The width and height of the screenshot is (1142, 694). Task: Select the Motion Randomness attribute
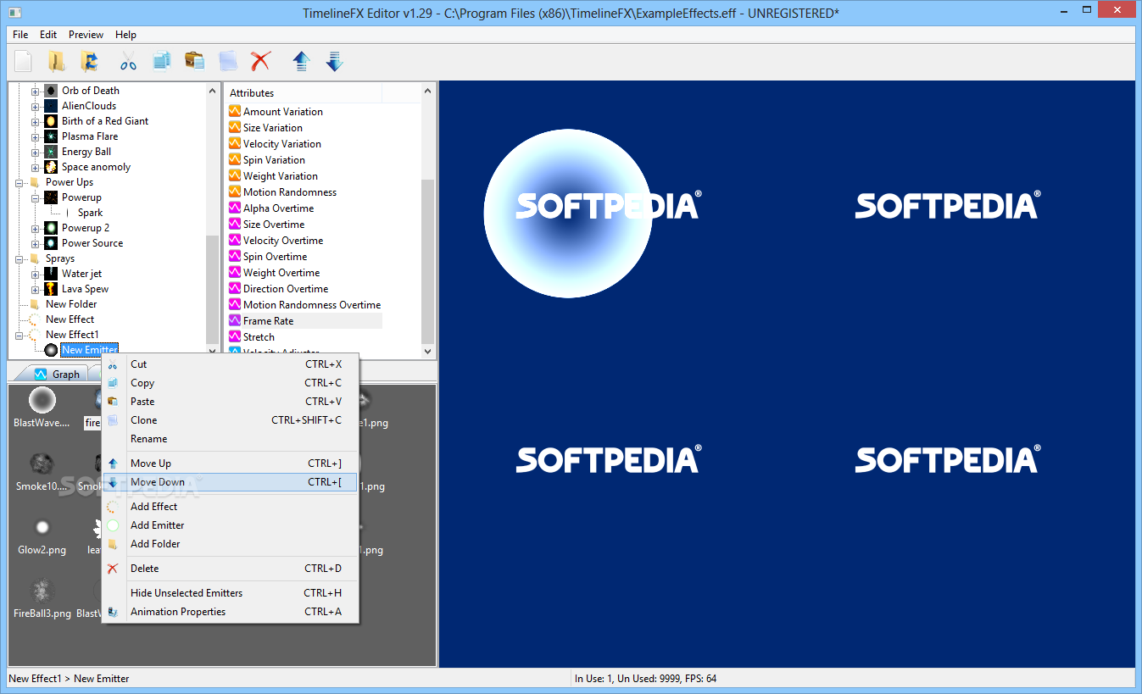(290, 192)
